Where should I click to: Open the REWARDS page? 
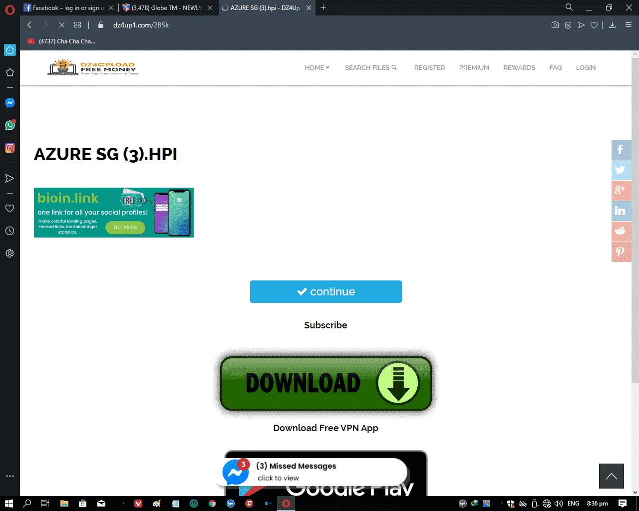point(519,68)
